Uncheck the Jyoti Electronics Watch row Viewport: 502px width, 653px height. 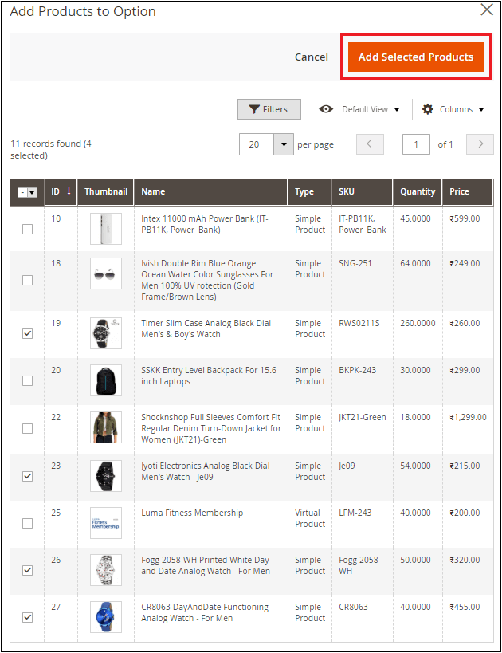[x=27, y=476]
